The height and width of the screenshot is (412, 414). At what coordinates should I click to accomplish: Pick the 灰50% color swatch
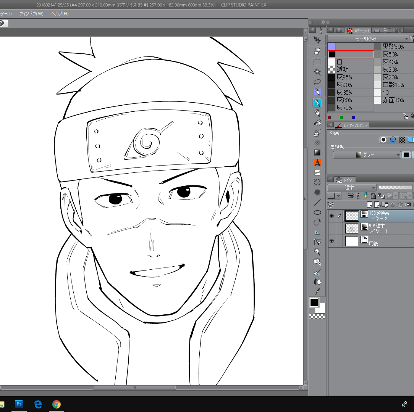click(394, 54)
